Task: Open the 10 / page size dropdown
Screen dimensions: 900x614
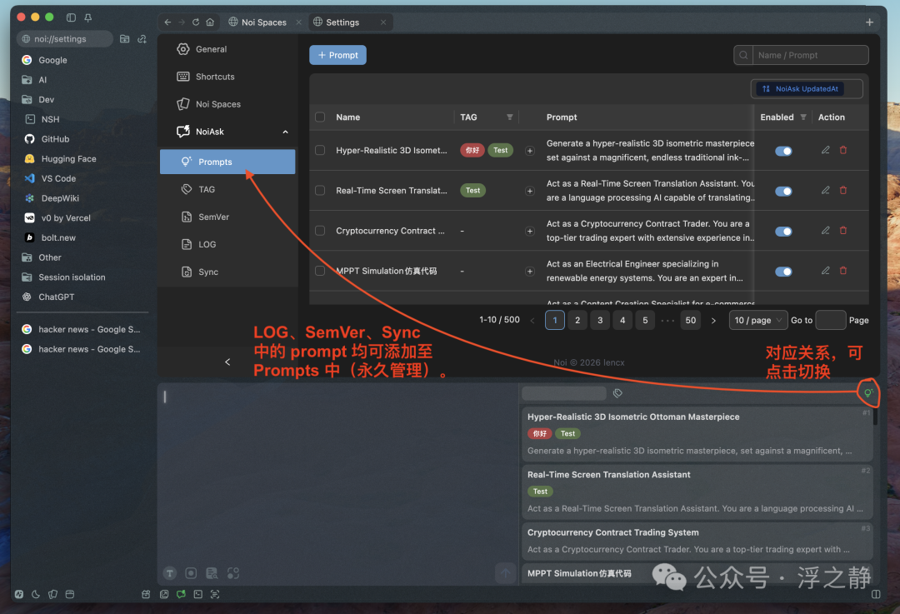Action: tap(757, 320)
